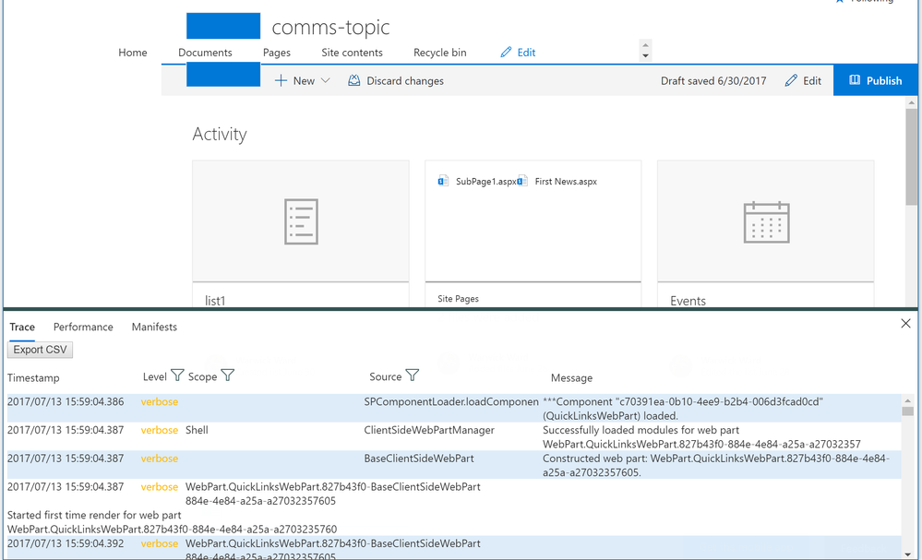Image resolution: width=922 pixels, height=560 pixels.
Task: Click the comms-topic site title
Action: (x=330, y=27)
